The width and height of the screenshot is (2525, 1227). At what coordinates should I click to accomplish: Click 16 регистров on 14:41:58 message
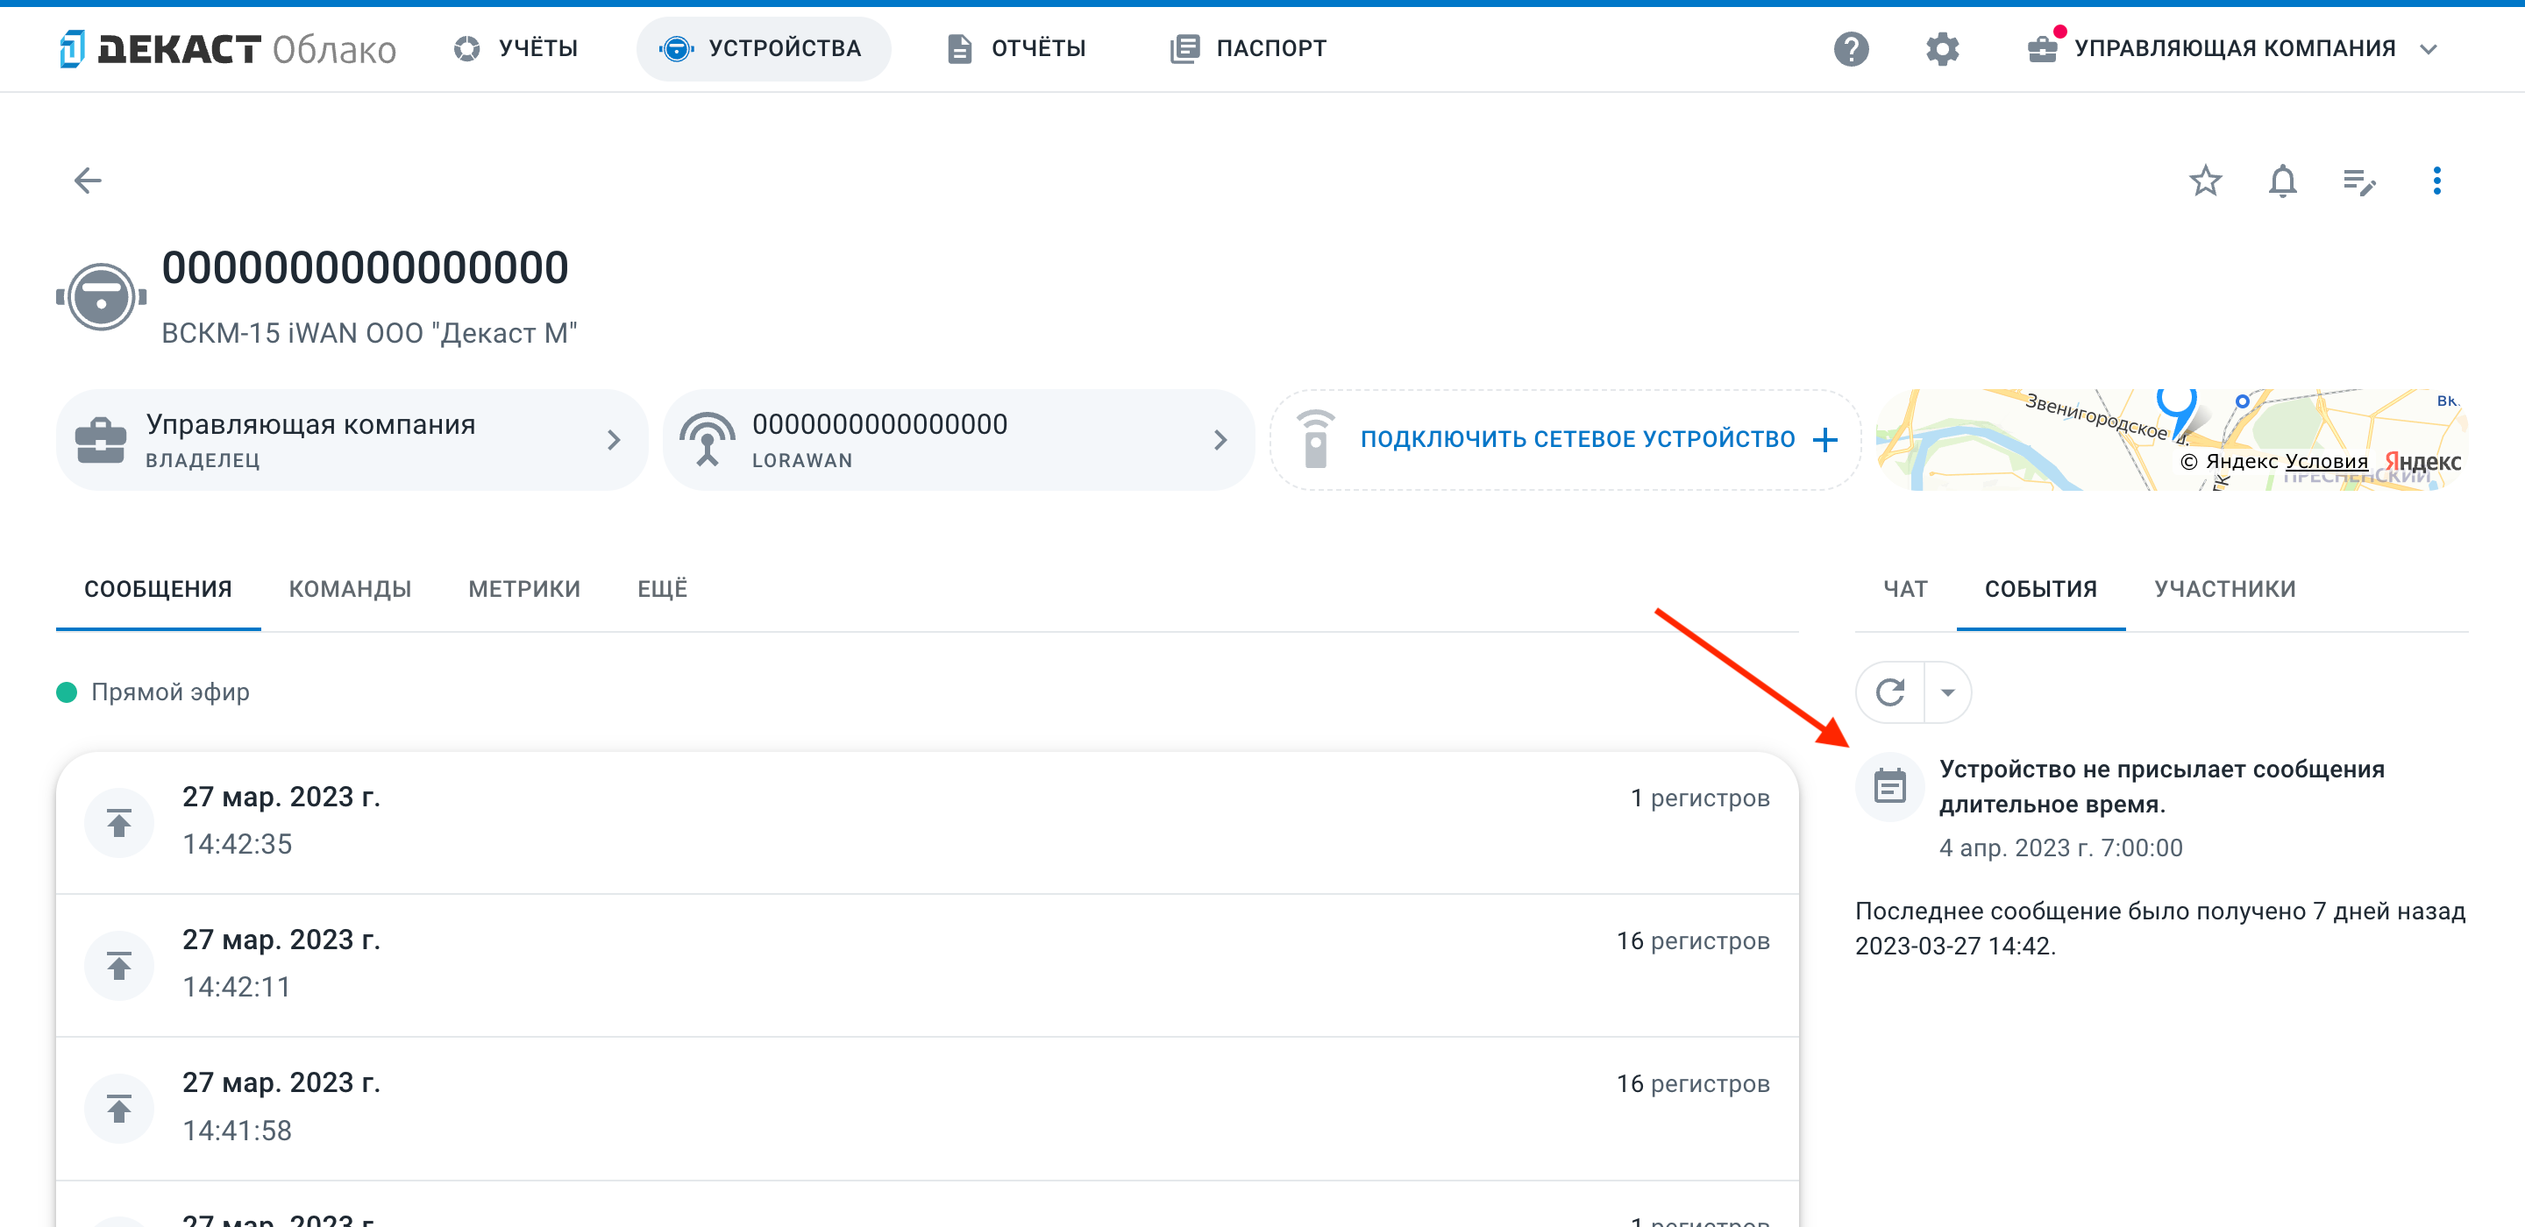(1693, 1084)
